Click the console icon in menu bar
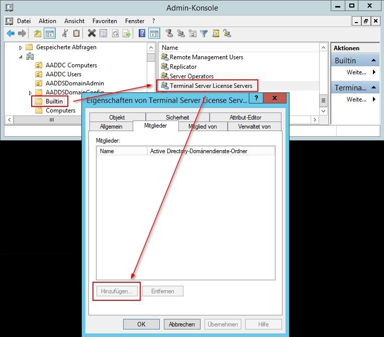Viewport: 384px width, 337px height. coord(9,21)
